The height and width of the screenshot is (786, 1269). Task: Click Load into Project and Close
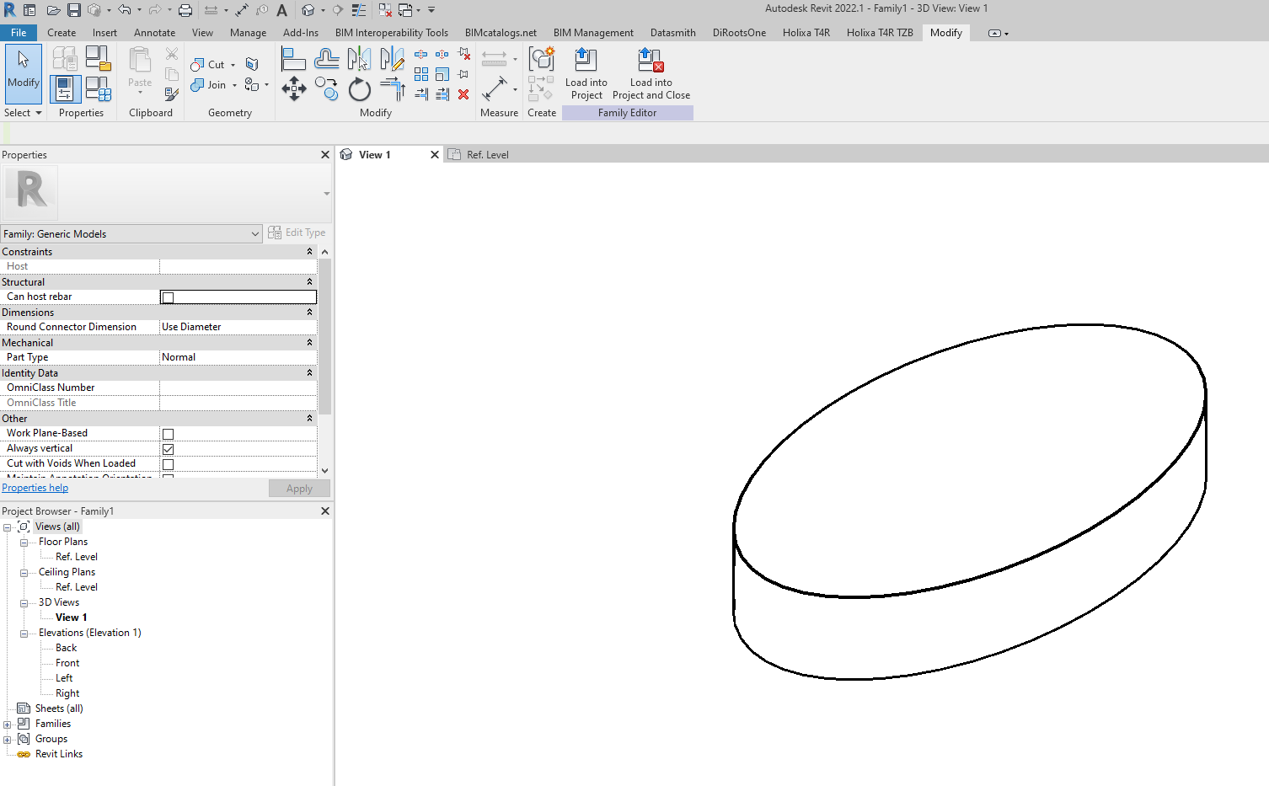click(x=651, y=73)
